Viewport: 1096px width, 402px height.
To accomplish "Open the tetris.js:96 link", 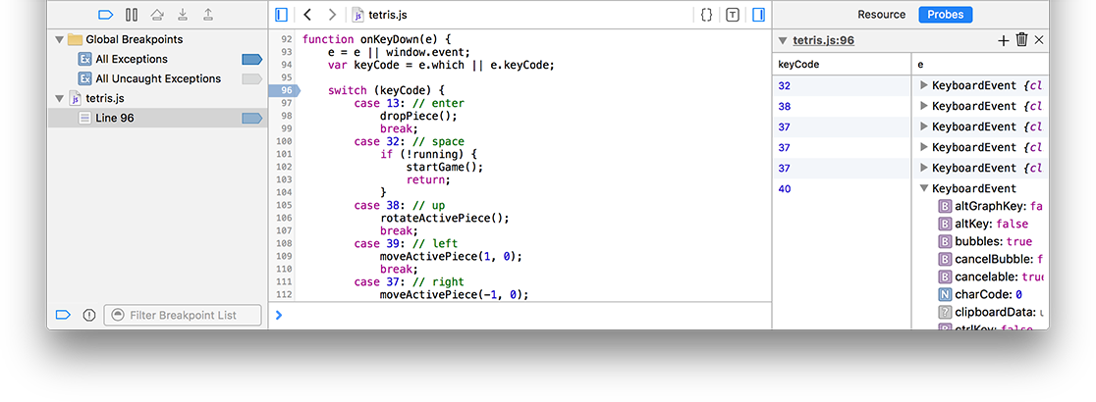I will pos(823,40).
